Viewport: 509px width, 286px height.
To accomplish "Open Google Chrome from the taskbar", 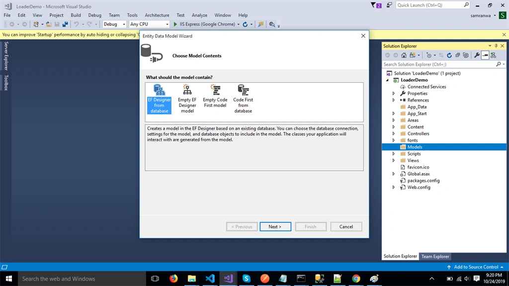I will click(356, 279).
